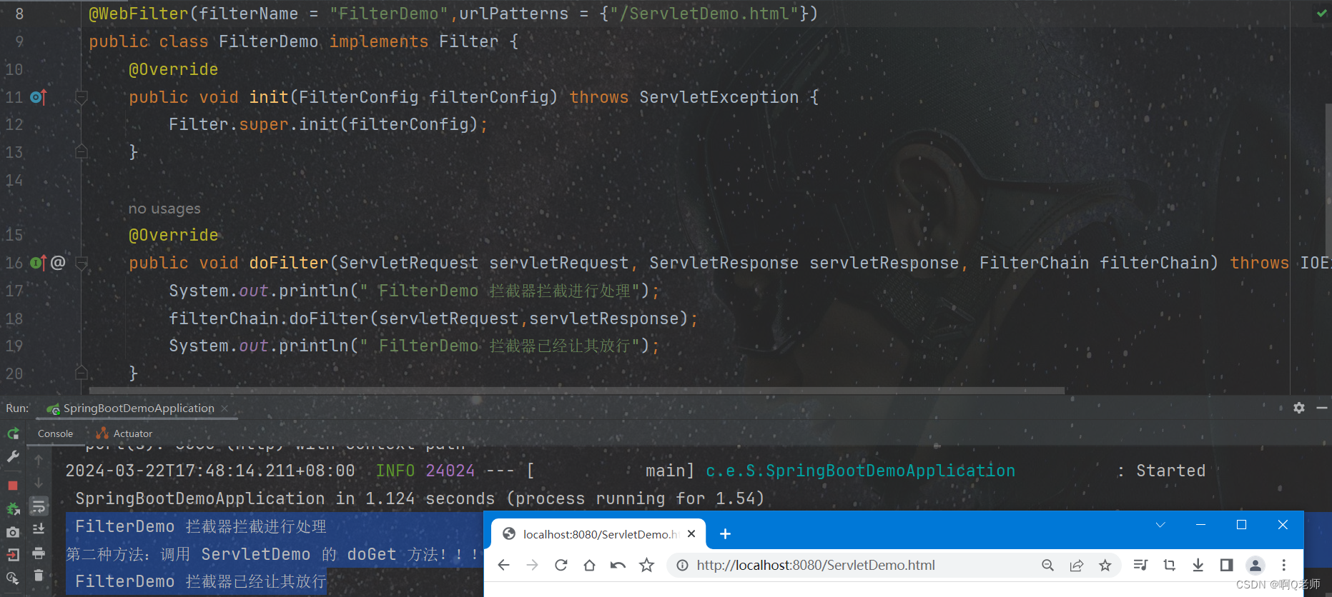
Task: Click fold end marker at line 20
Action: click(81, 373)
